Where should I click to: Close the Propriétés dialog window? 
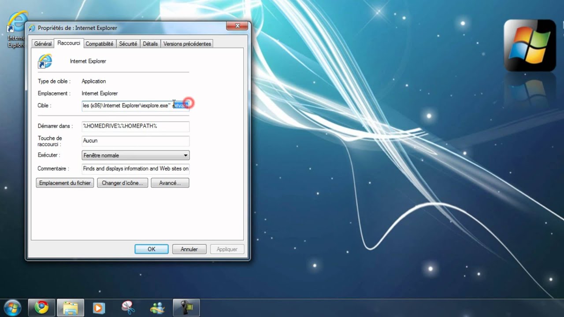(237, 27)
